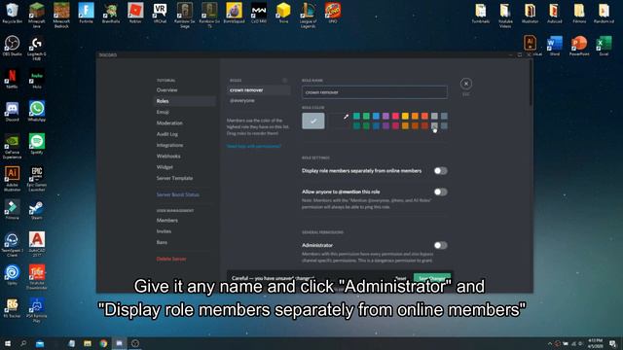
Task: Pick the top-row yellow role color
Action: [405, 116]
